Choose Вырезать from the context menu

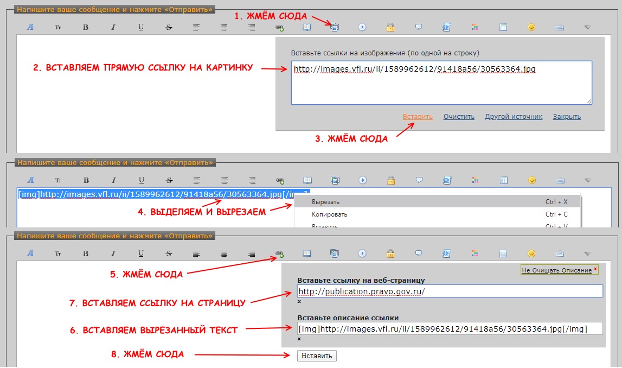coord(437,202)
